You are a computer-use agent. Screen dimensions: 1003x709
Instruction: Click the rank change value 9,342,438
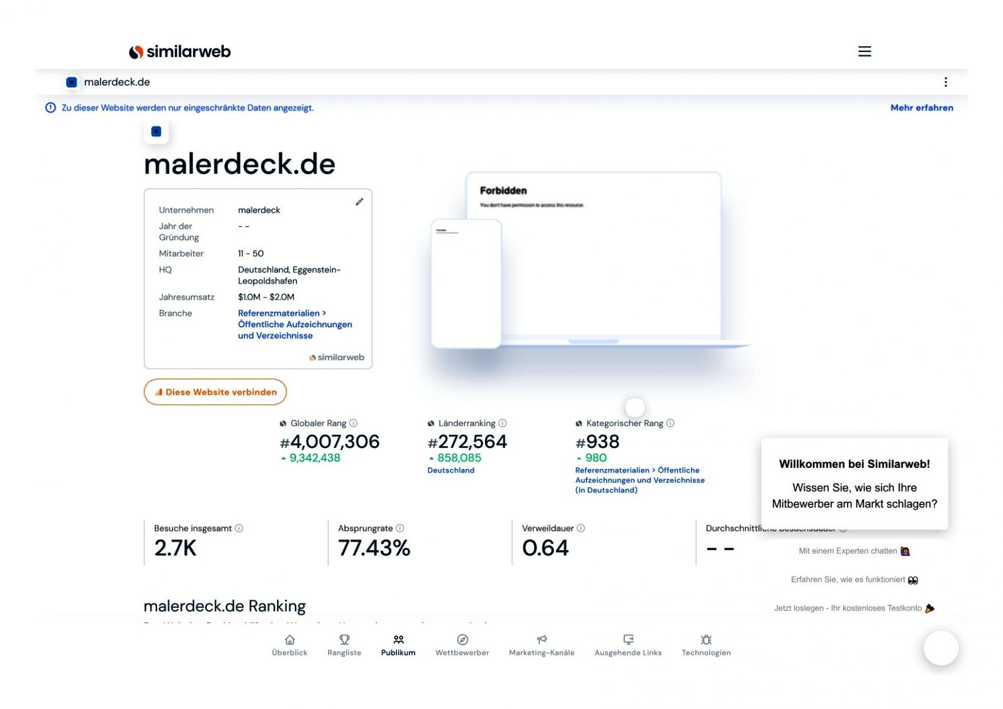pyautogui.click(x=314, y=458)
